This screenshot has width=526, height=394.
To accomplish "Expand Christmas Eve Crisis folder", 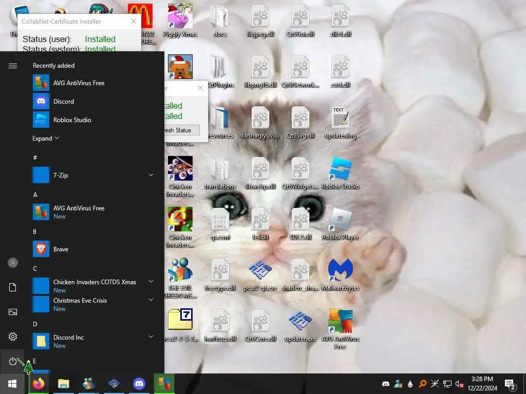I will (x=151, y=300).
